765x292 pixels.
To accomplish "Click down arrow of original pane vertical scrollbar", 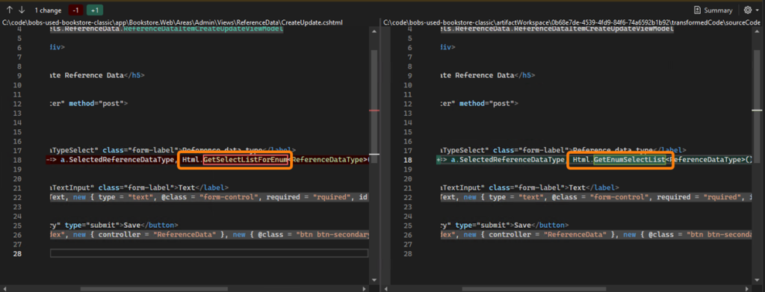I will pos(374,280).
